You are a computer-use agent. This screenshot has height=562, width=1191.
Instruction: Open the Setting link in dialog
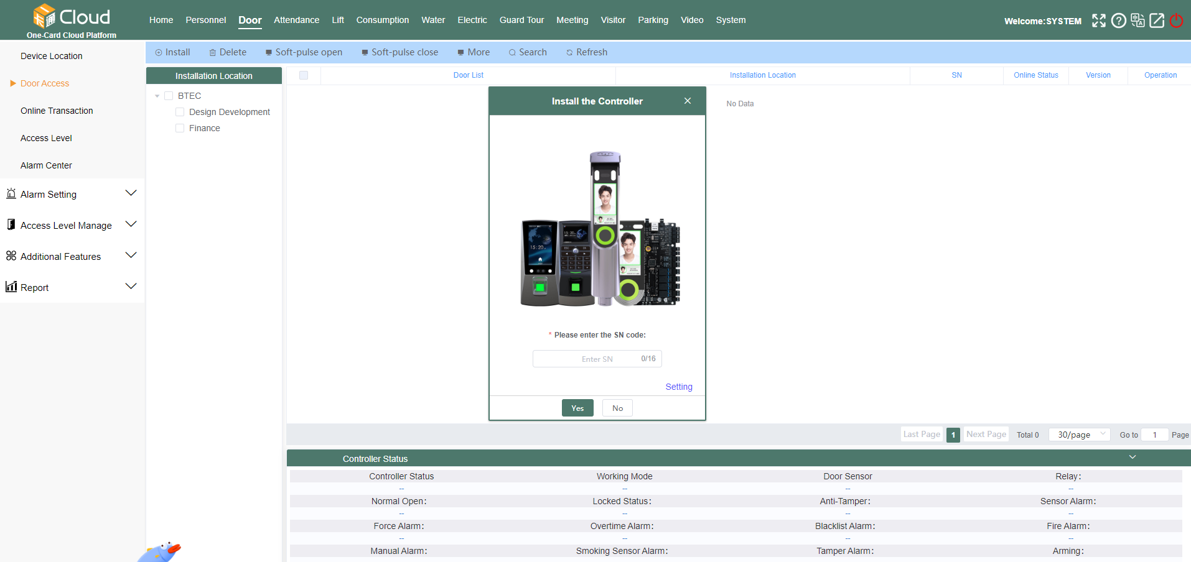pos(678,387)
